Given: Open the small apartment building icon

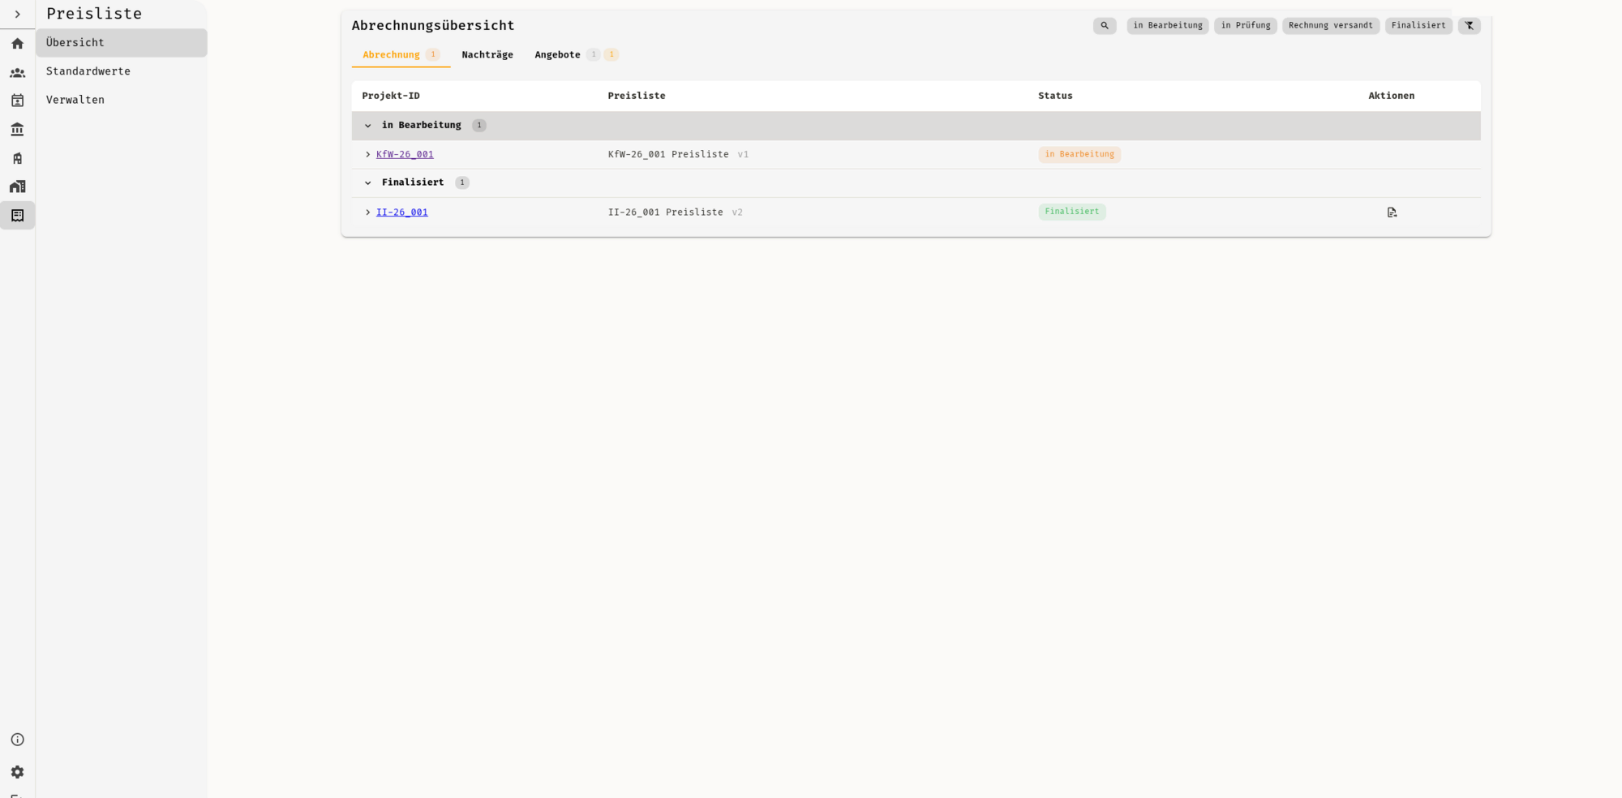Looking at the screenshot, I should 17,158.
